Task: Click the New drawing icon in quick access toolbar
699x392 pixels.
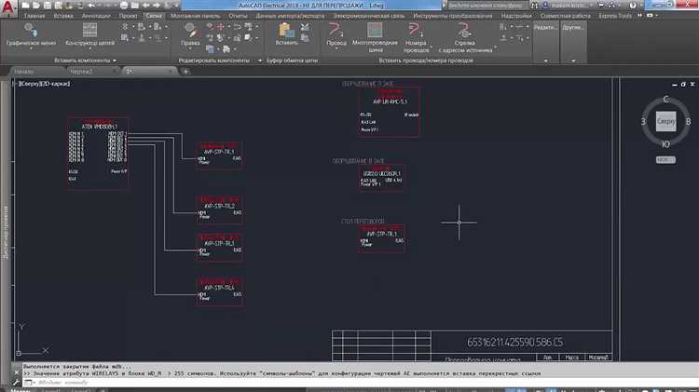Action: point(26,6)
